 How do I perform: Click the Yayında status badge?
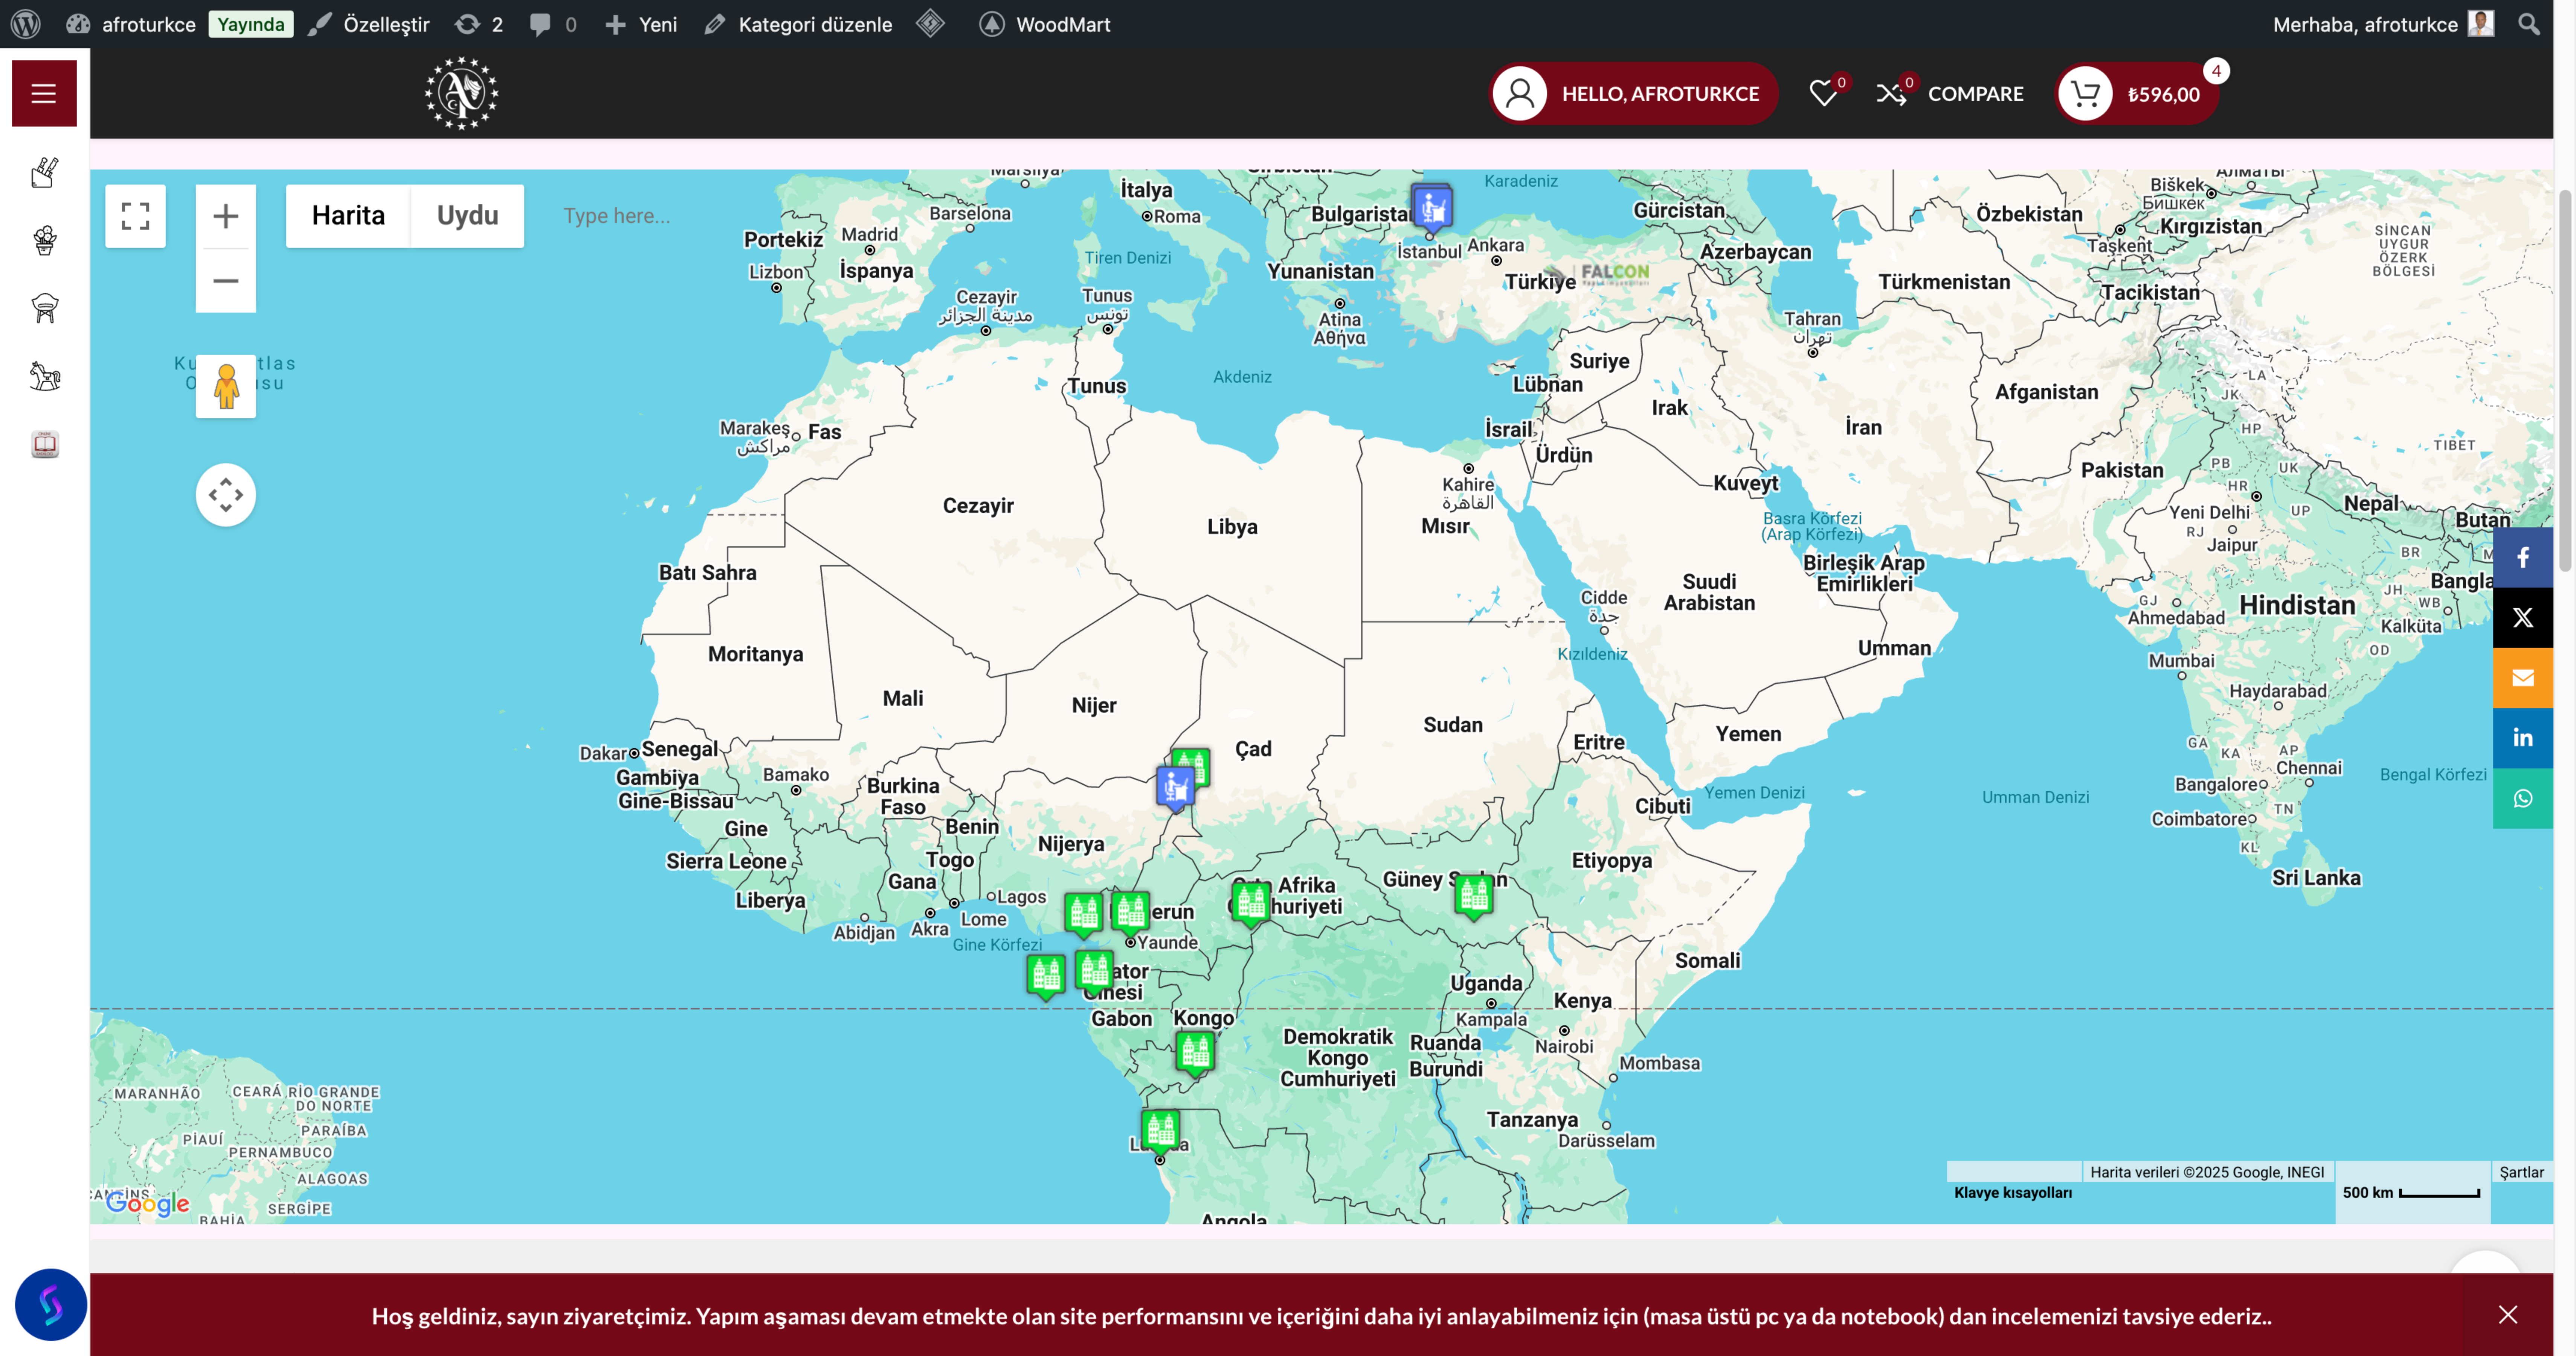point(251,24)
